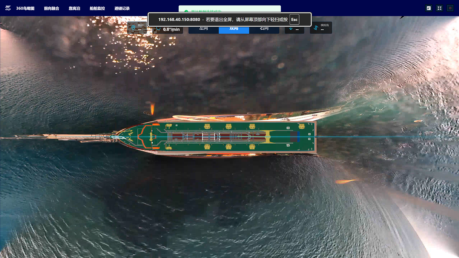
Task: Click the language switch icon
Action: click(x=429, y=8)
